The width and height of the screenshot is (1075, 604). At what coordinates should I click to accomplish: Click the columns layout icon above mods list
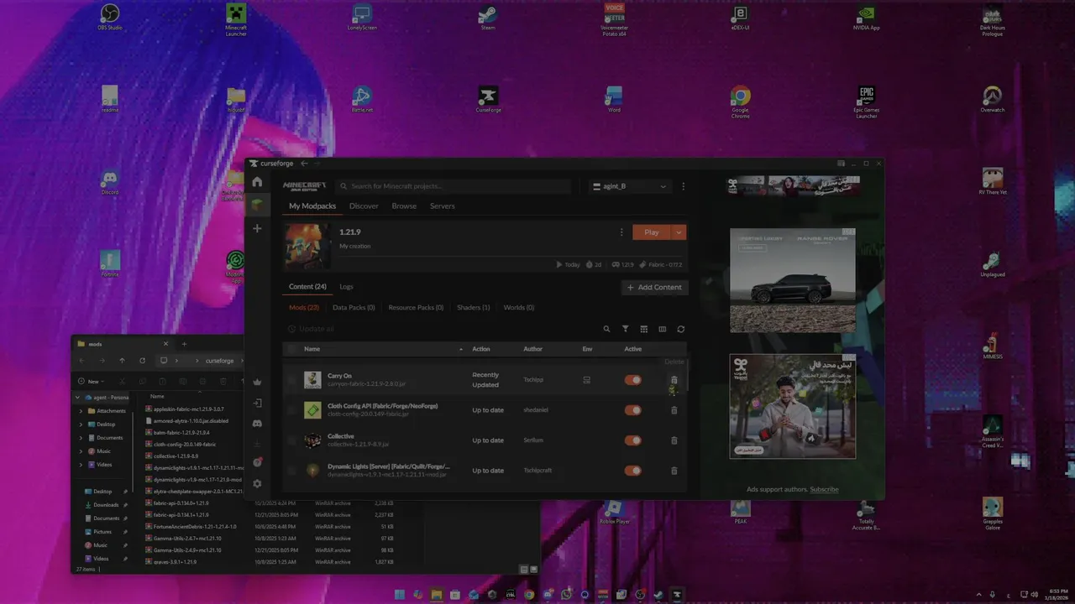tap(662, 329)
